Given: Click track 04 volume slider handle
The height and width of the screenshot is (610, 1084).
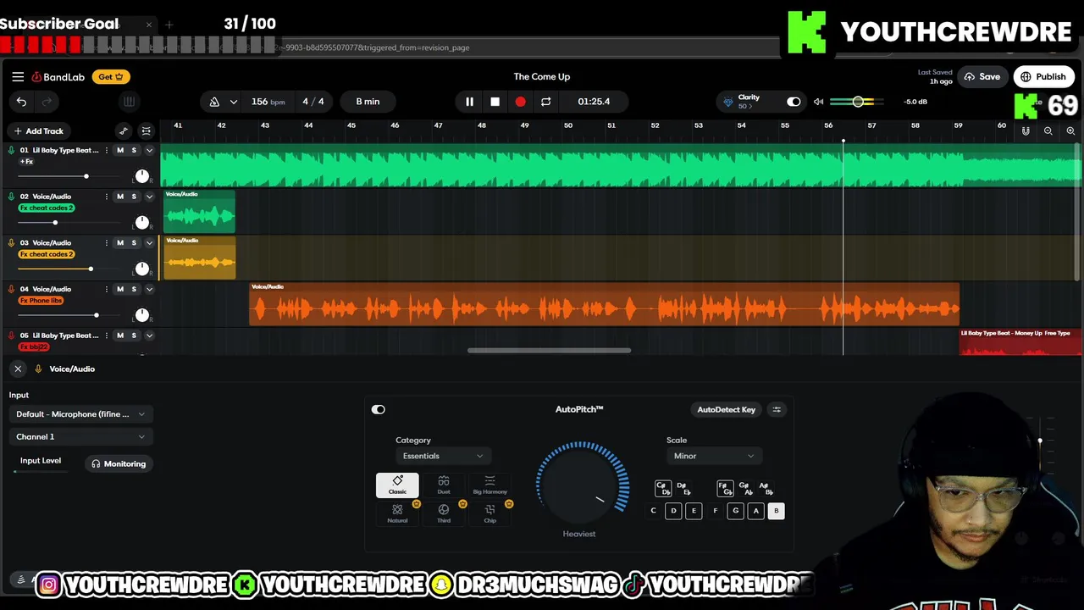Looking at the screenshot, I should tap(96, 315).
